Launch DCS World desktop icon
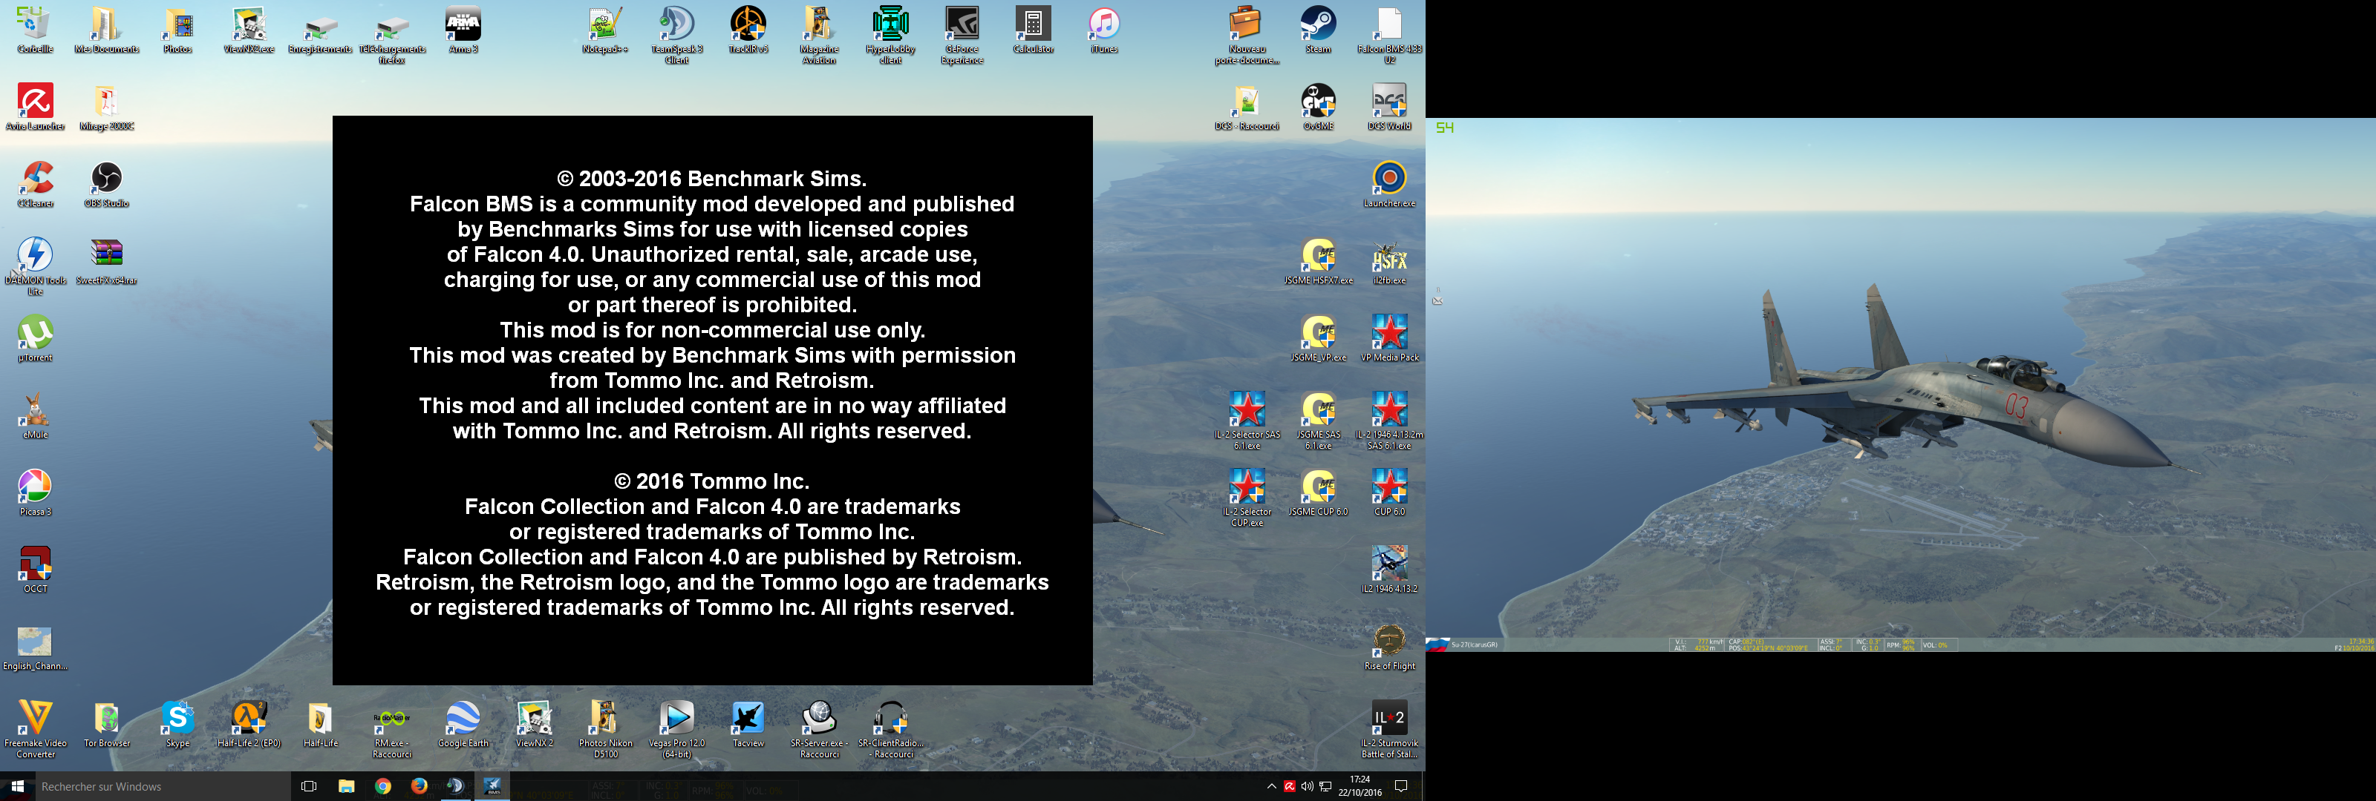This screenshot has height=801, width=2376. 1389,107
